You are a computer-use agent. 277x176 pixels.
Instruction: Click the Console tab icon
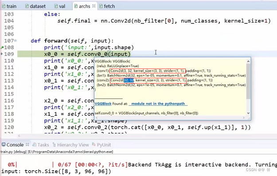pos(4,145)
